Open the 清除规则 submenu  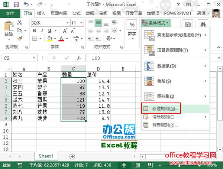point(175,117)
